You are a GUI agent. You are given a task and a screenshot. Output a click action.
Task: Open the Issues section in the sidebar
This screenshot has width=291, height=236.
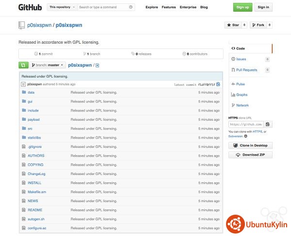click(241, 59)
